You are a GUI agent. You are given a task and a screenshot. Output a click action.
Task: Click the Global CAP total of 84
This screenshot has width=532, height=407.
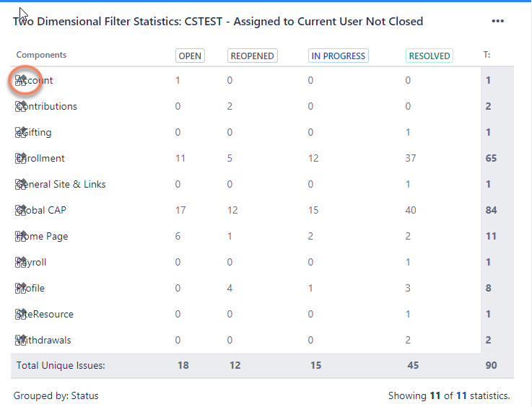point(491,210)
